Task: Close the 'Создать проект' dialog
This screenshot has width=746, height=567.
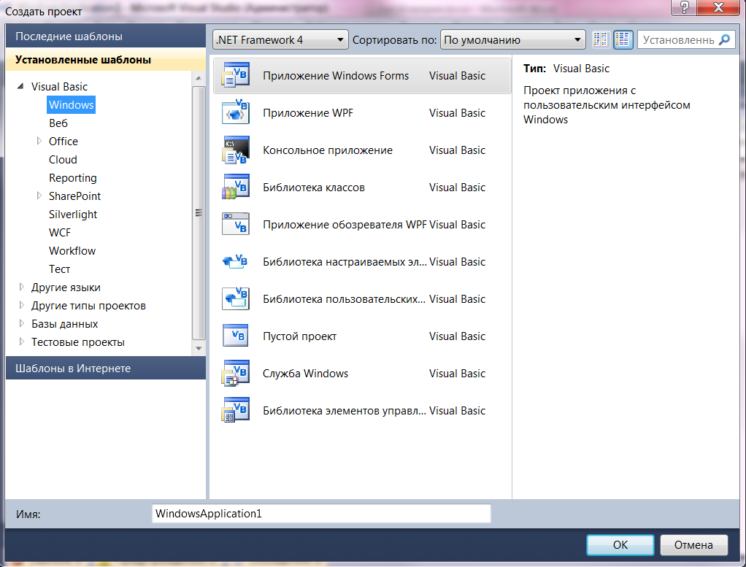Action: 719,7
